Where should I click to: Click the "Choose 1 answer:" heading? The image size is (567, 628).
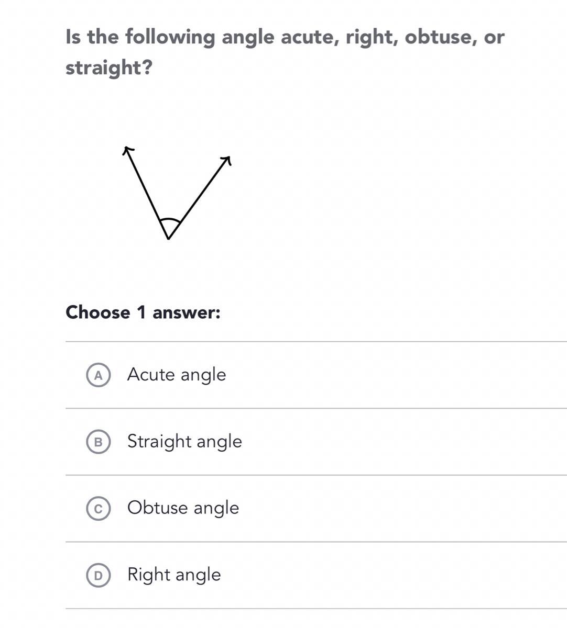(143, 312)
